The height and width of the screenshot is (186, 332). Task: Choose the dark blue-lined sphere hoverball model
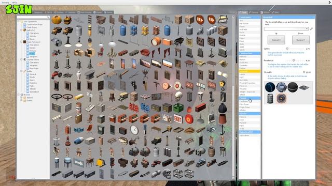pos(270,87)
